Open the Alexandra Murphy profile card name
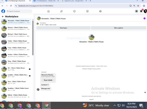The image size is (147, 109). point(47,75)
